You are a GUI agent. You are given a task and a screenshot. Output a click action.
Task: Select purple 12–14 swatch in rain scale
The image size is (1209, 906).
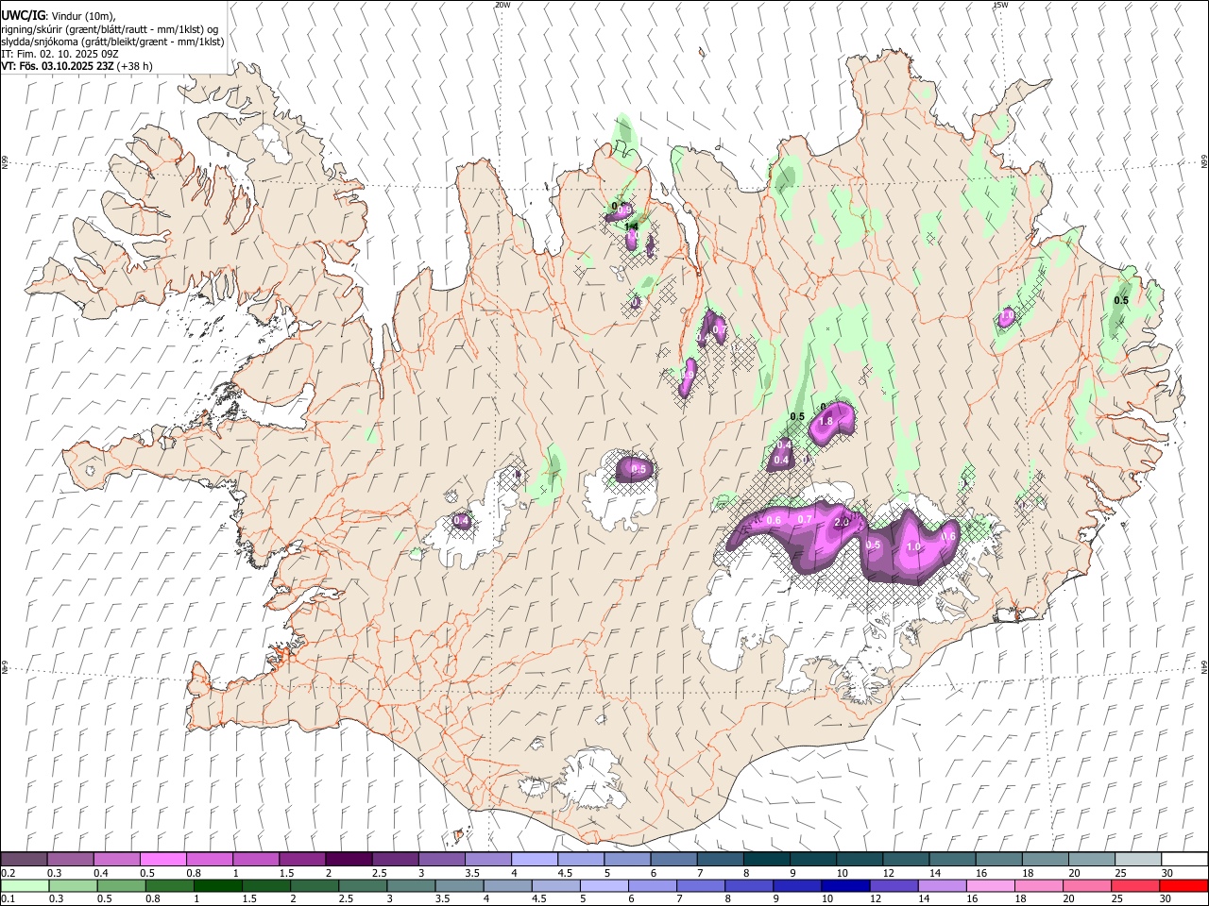pyautogui.click(x=893, y=885)
